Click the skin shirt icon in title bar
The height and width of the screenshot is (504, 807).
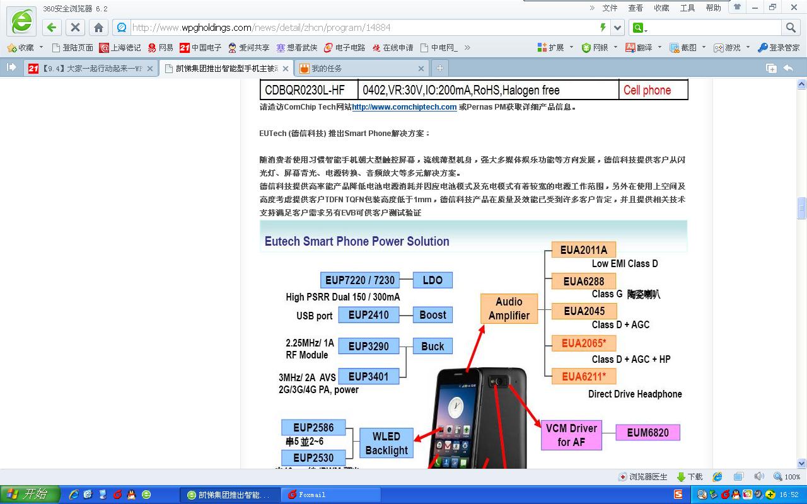736,7
